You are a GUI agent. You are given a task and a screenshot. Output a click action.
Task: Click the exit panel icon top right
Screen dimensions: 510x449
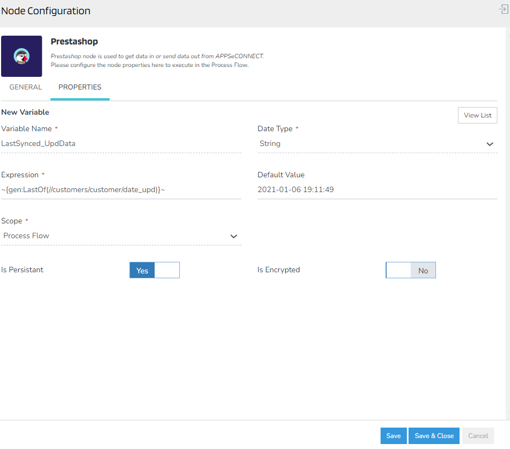coord(502,9)
